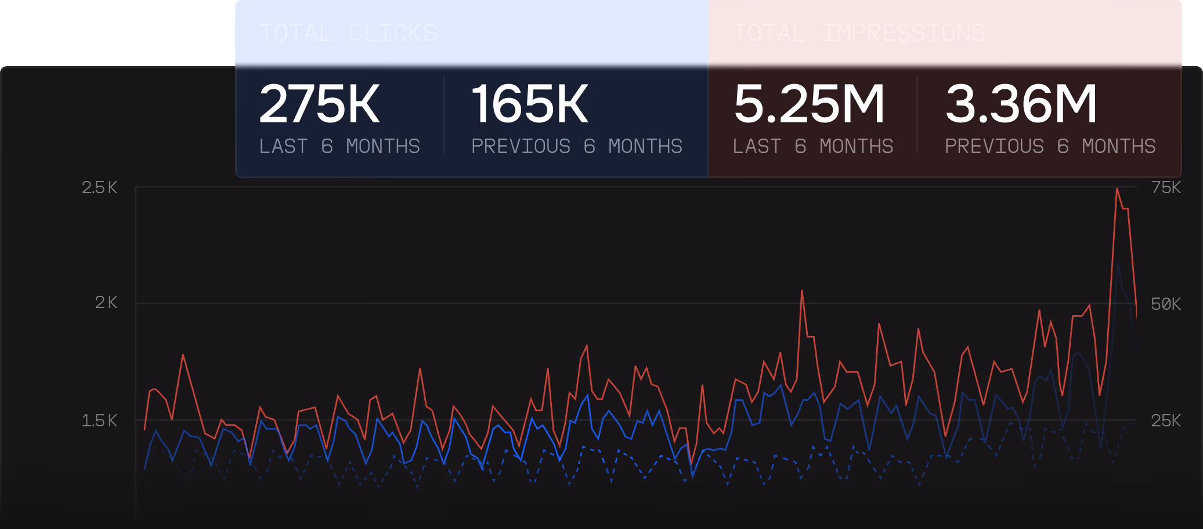Click the LAST 6 MONTHS label under impressions
The width and height of the screenshot is (1203, 529).
(814, 146)
